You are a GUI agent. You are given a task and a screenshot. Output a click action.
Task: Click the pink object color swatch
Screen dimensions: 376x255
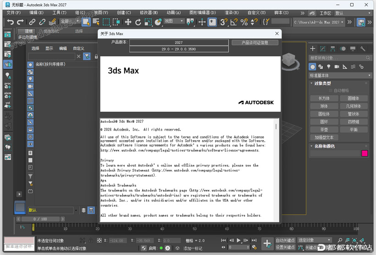(365, 153)
